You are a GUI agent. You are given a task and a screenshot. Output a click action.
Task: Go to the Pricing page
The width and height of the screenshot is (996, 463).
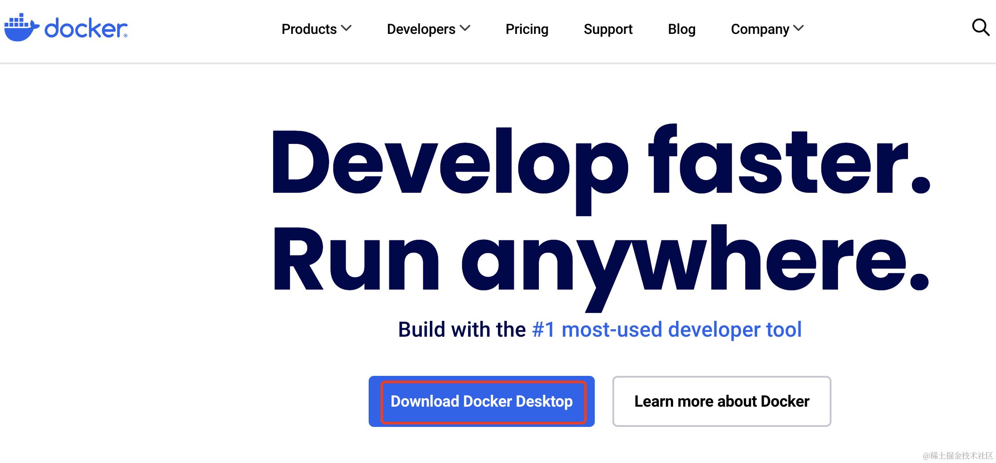(527, 29)
